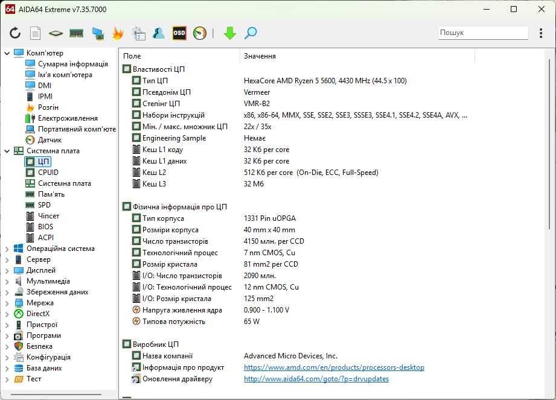Click the network computers toolbar icon
This screenshot has height=400, width=556.
(98, 33)
